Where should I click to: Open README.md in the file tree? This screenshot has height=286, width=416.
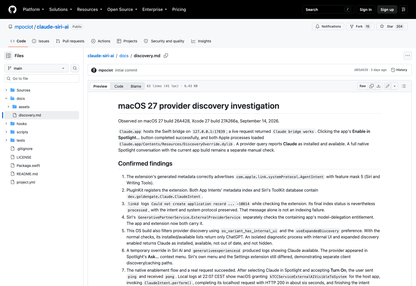(x=27, y=174)
